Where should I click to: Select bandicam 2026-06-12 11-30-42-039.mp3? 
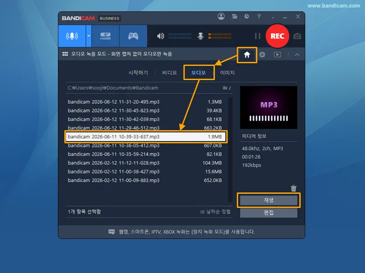tap(146, 119)
